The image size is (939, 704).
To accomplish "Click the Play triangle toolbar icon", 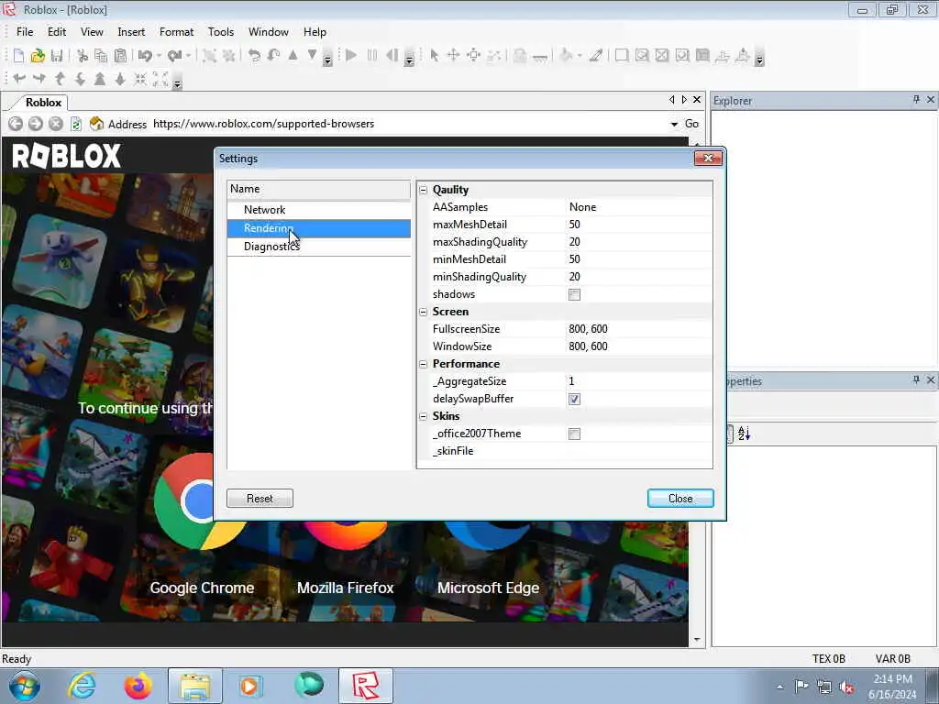I will coord(351,56).
